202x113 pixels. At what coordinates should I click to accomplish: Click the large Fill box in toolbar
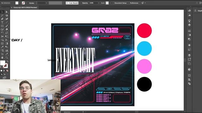point(3,63)
